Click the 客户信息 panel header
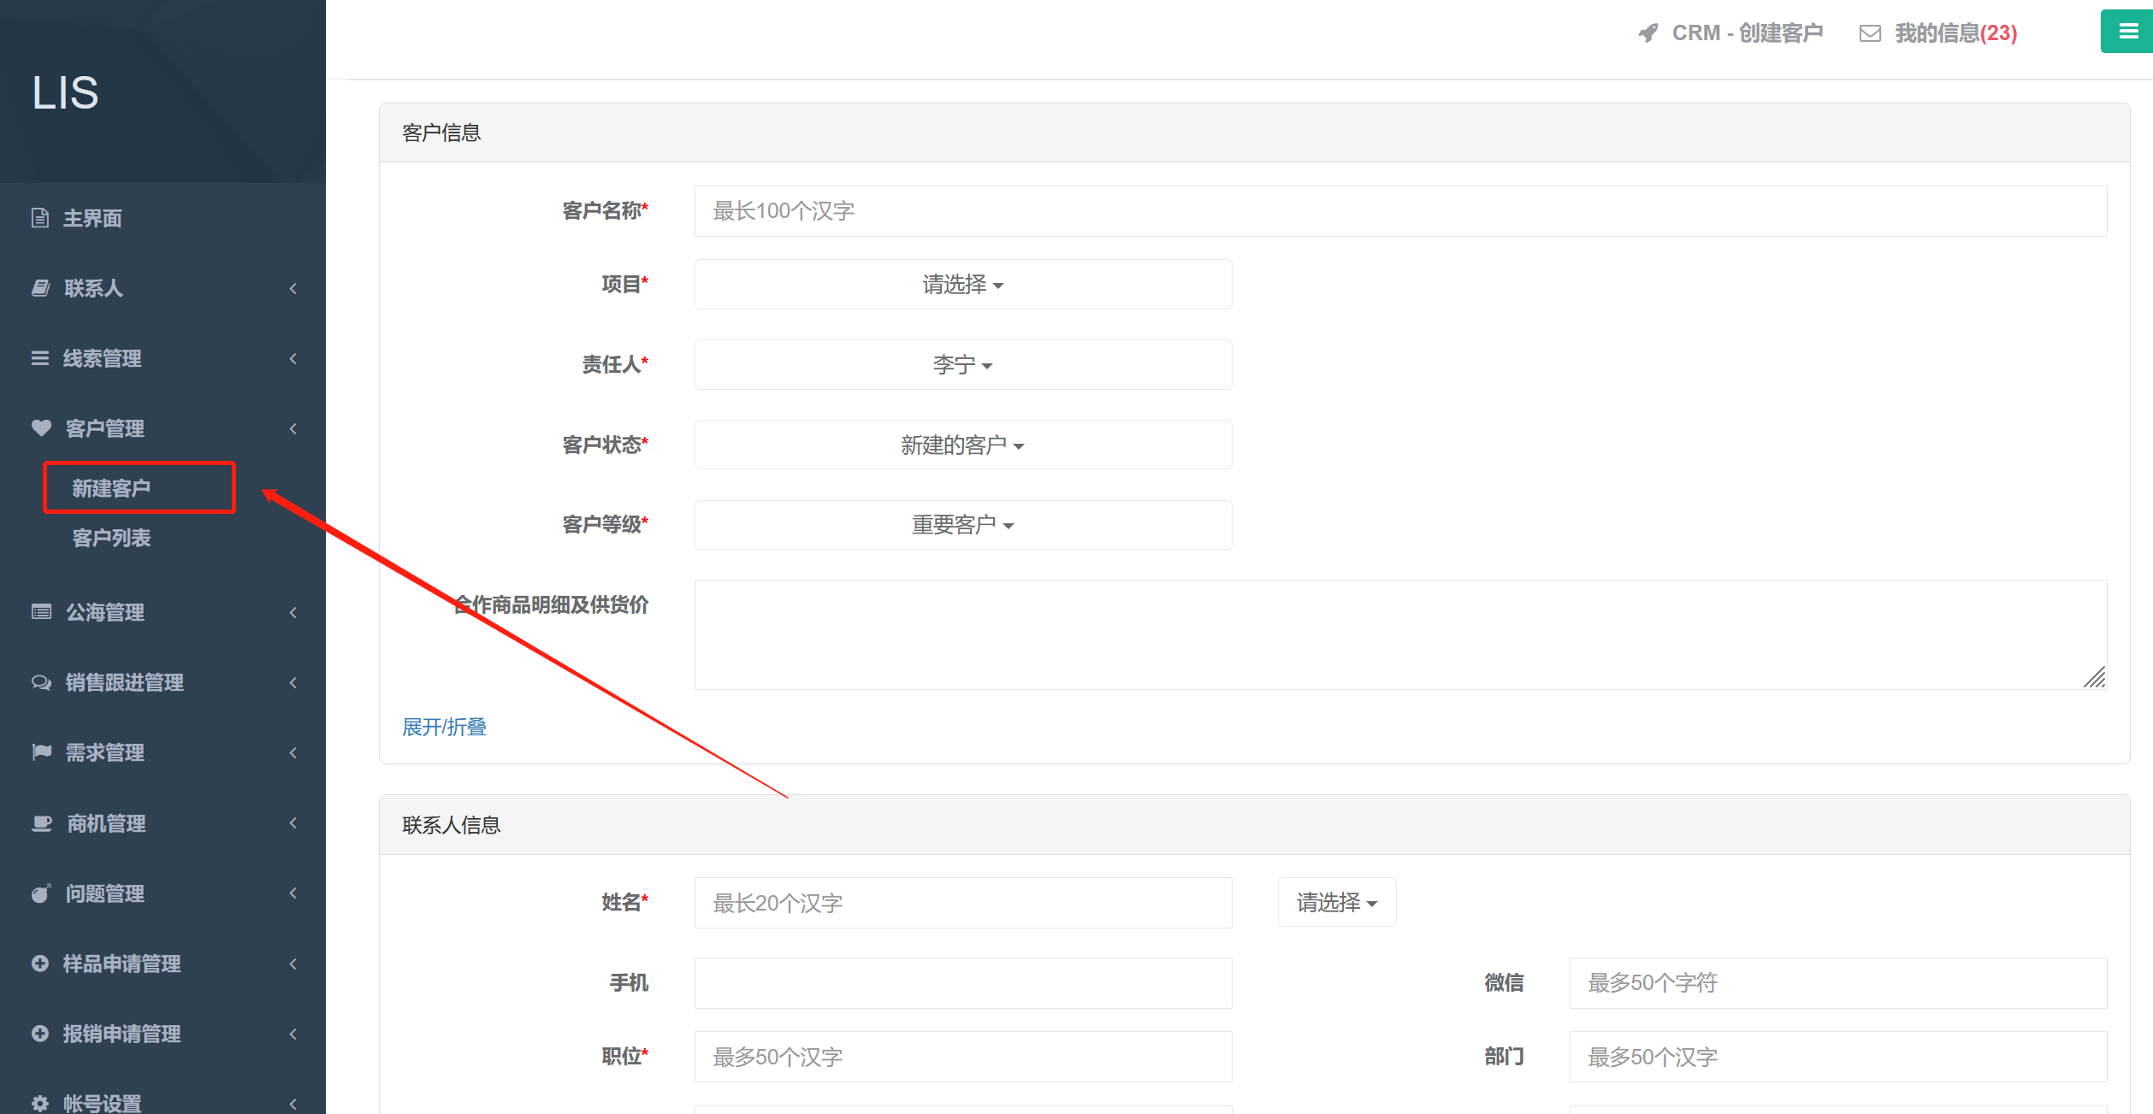 coord(1254,133)
